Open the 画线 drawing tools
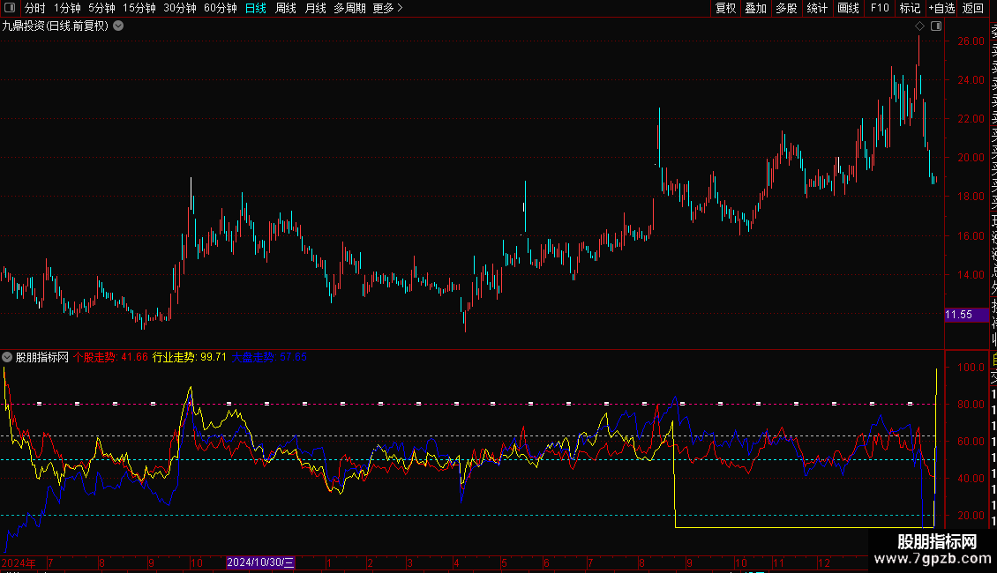 [x=848, y=8]
